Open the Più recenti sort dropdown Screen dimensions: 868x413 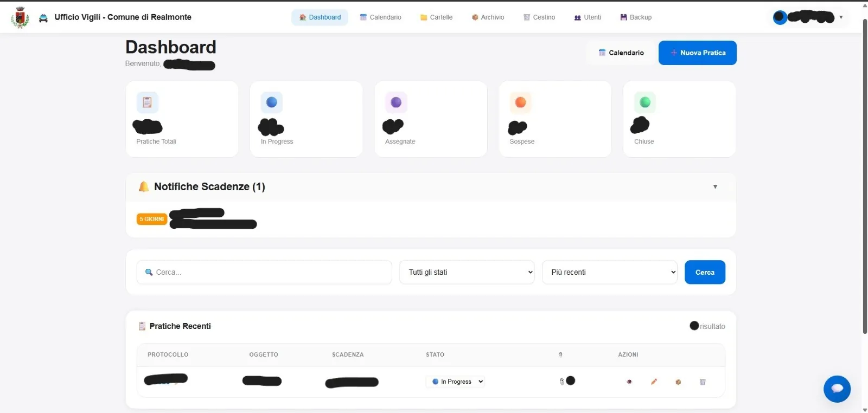610,272
